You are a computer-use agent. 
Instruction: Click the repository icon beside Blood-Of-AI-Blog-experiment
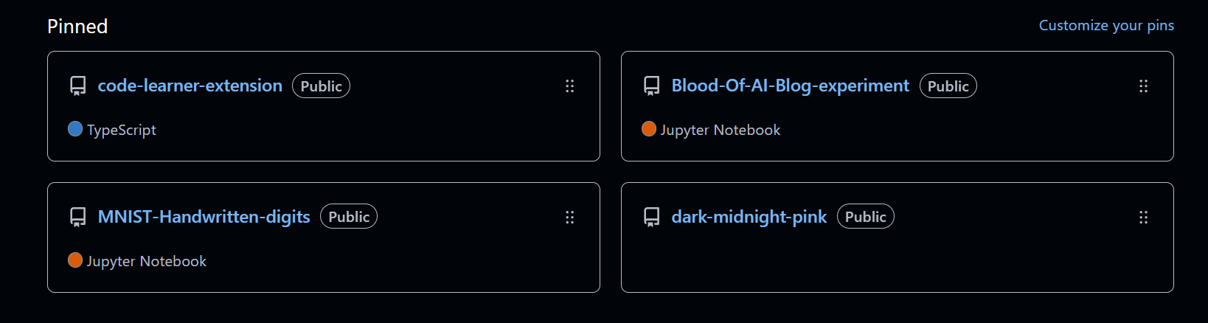click(651, 86)
